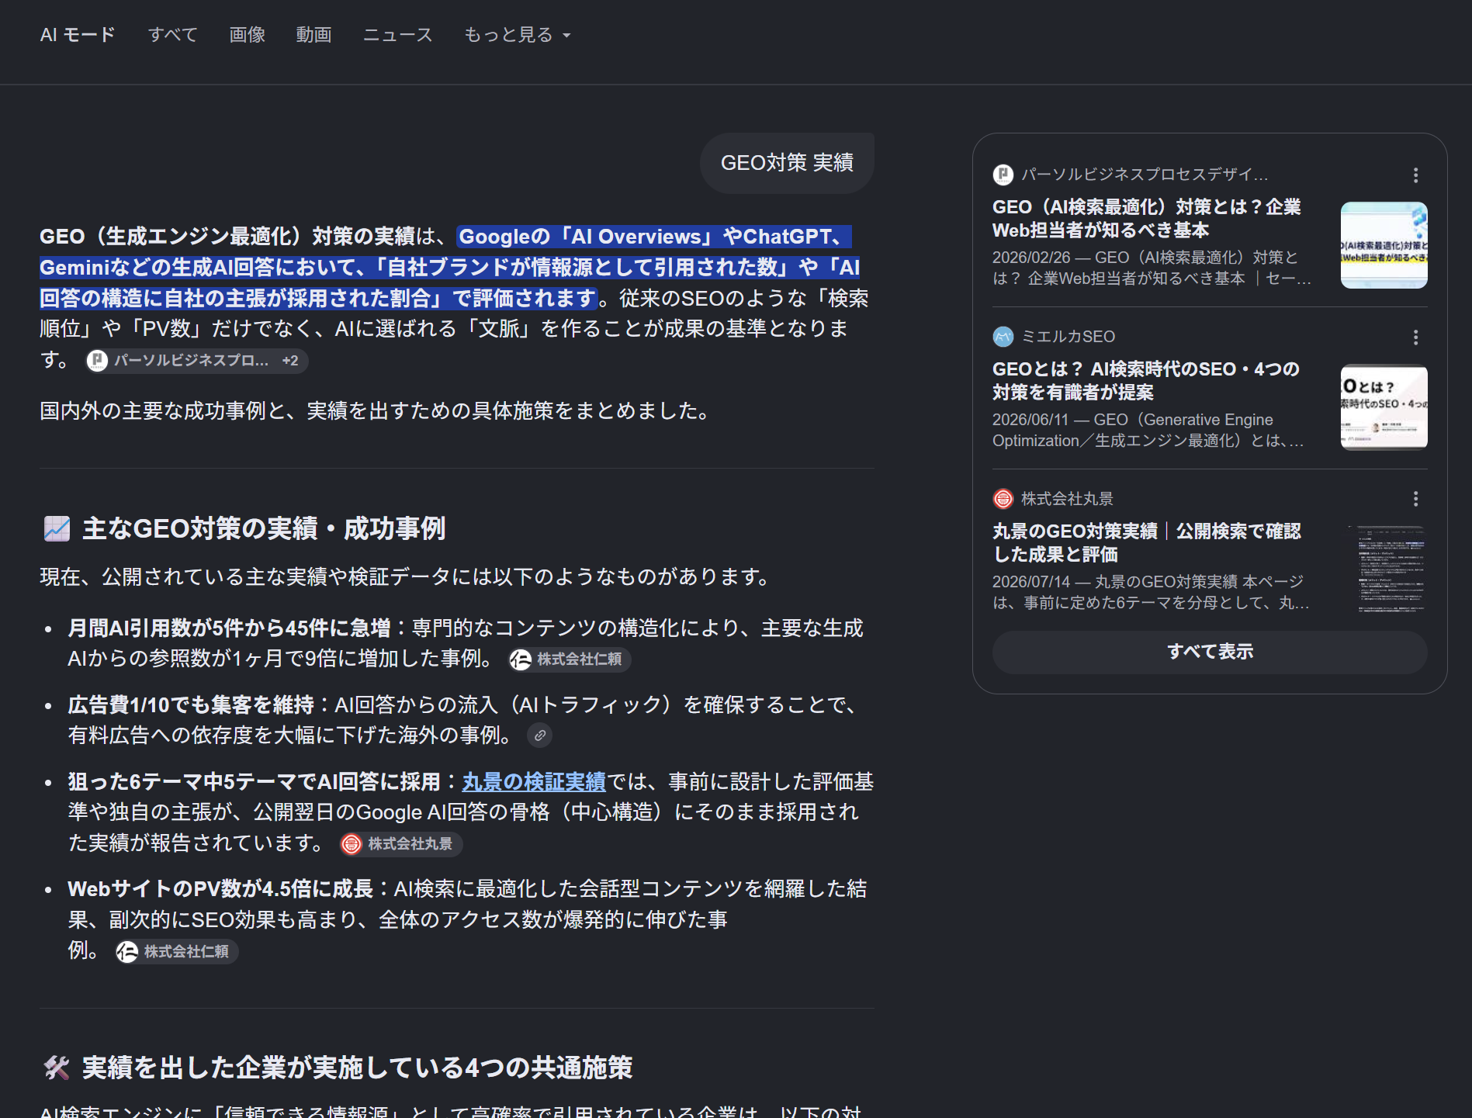Switch to the 画像 tab
Screen dimensions: 1472x1118
(248, 35)
